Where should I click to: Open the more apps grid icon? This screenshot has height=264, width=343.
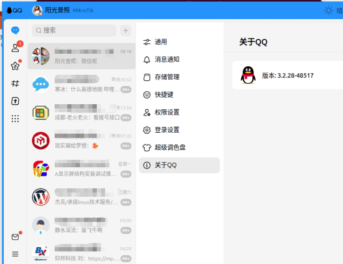pyautogui.click(x=15, y=119)
